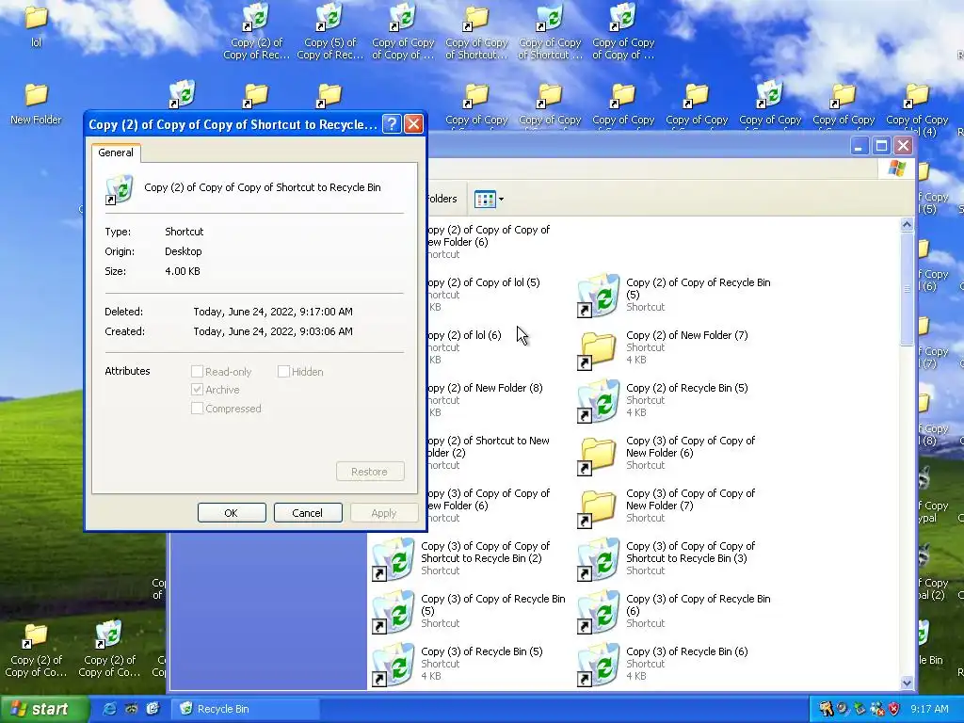This screenshot has width=964, height=723.
Task: Click the Created date value in properties dialog
Action: [x=273, y=331]
